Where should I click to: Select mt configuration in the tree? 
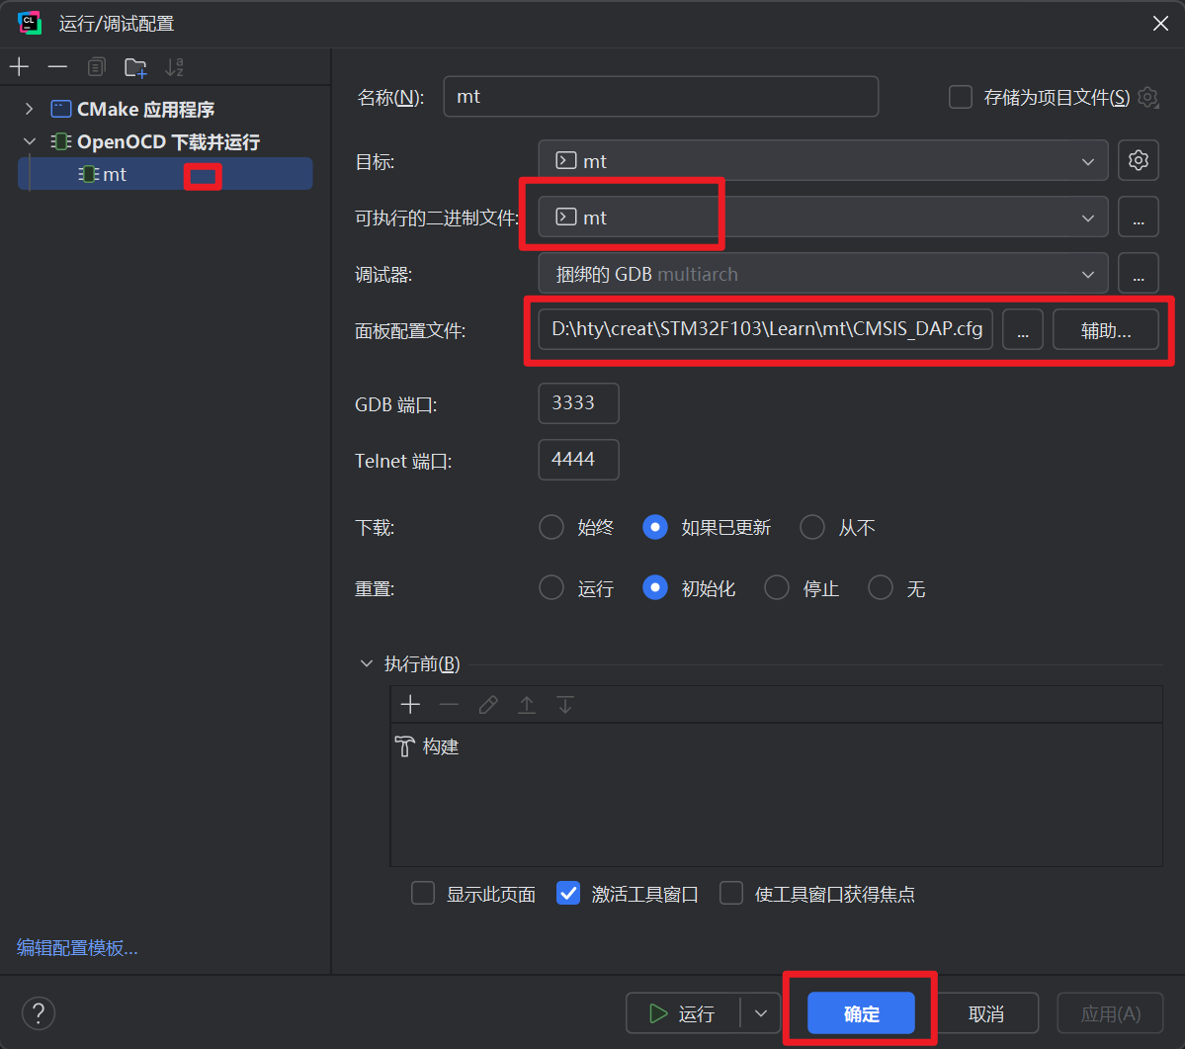click(x=165, y=174)
